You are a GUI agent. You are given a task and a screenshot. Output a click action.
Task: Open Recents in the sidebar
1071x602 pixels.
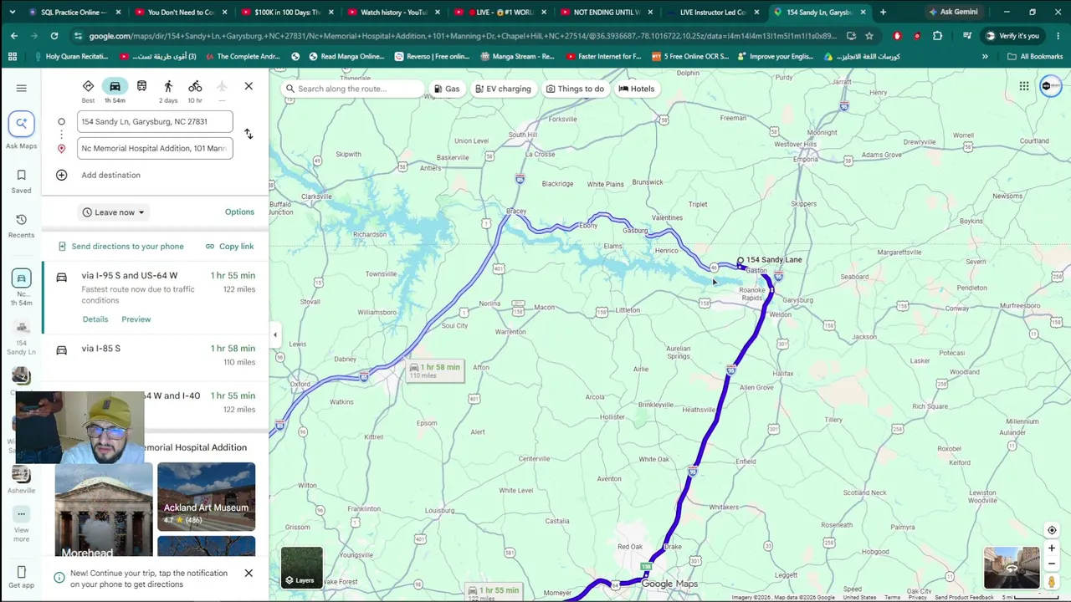(x=22, y=226)
